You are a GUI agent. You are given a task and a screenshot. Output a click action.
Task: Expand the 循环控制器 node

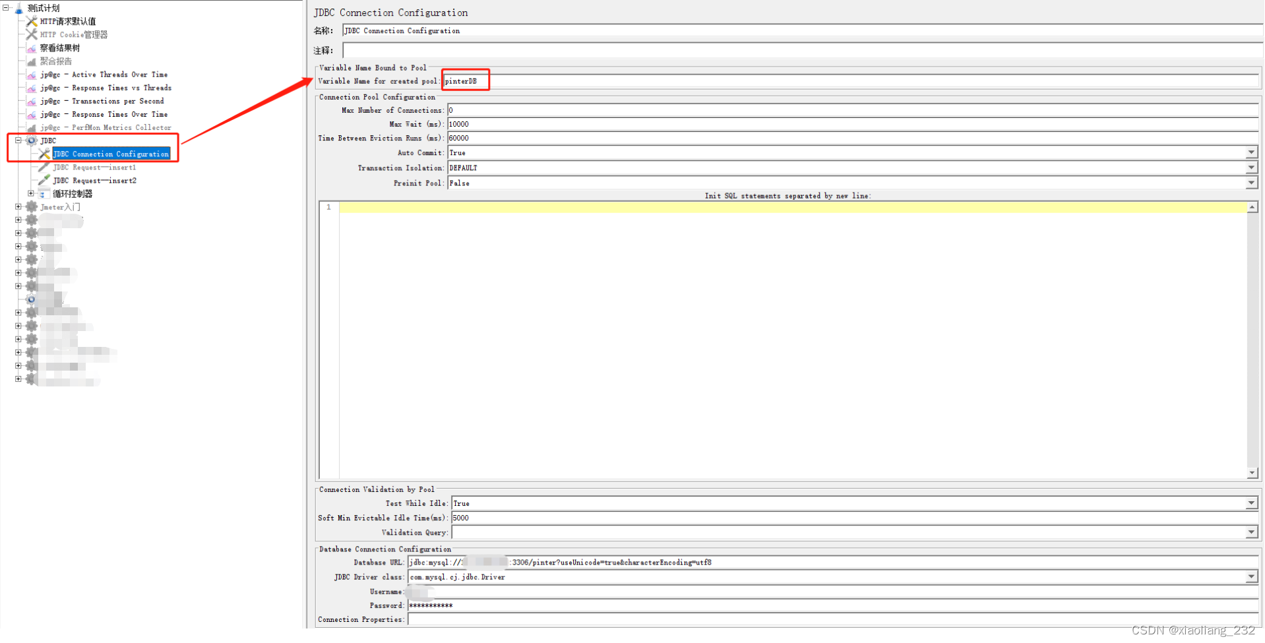click(x=30, y=193)
